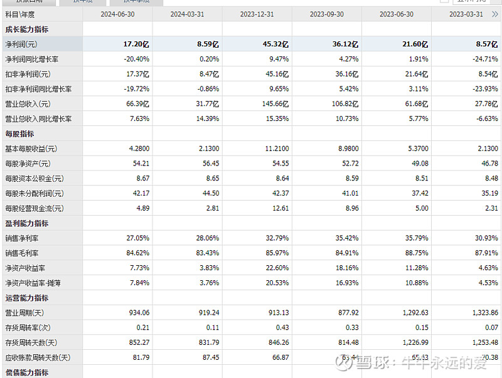Click the 每股经营现金流 value 12.61
This screenshot has width=502, height=378.
click(x=280, y=209)
